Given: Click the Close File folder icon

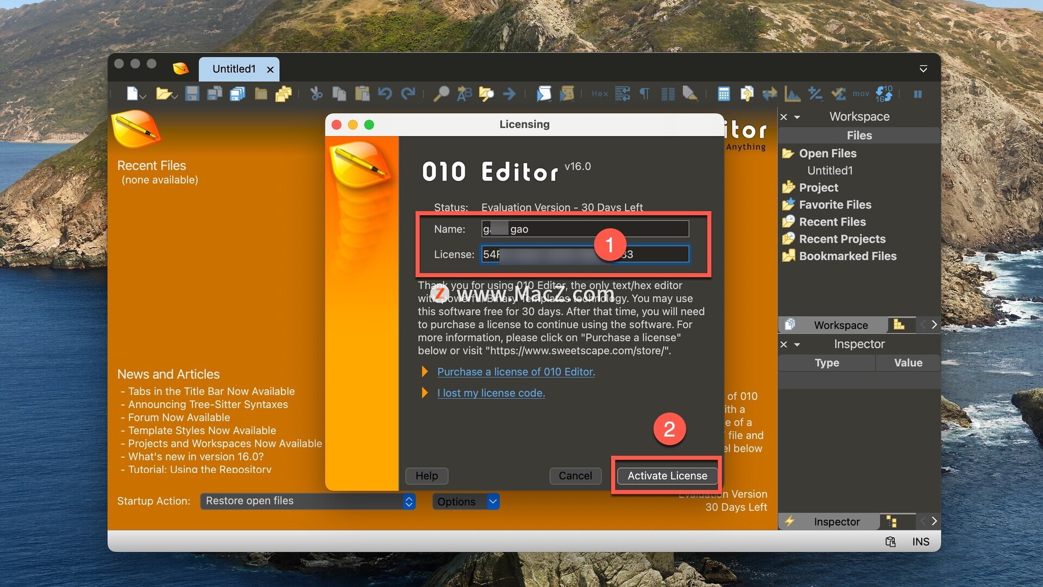Looking at the screenshot, I should click(261, 93).
